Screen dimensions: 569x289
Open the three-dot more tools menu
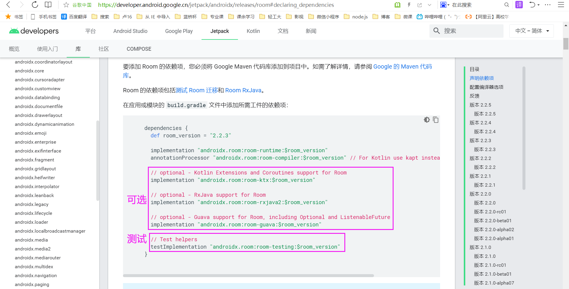pos(548,5)
